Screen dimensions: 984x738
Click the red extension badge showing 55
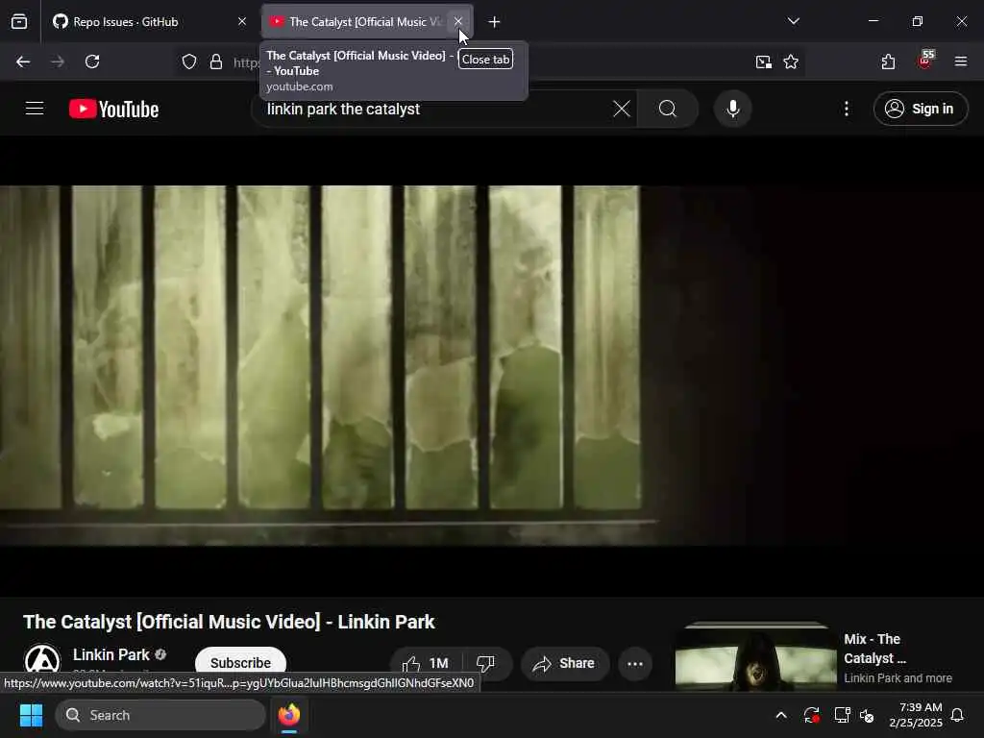pyautogui.click(x=925, y=61)
